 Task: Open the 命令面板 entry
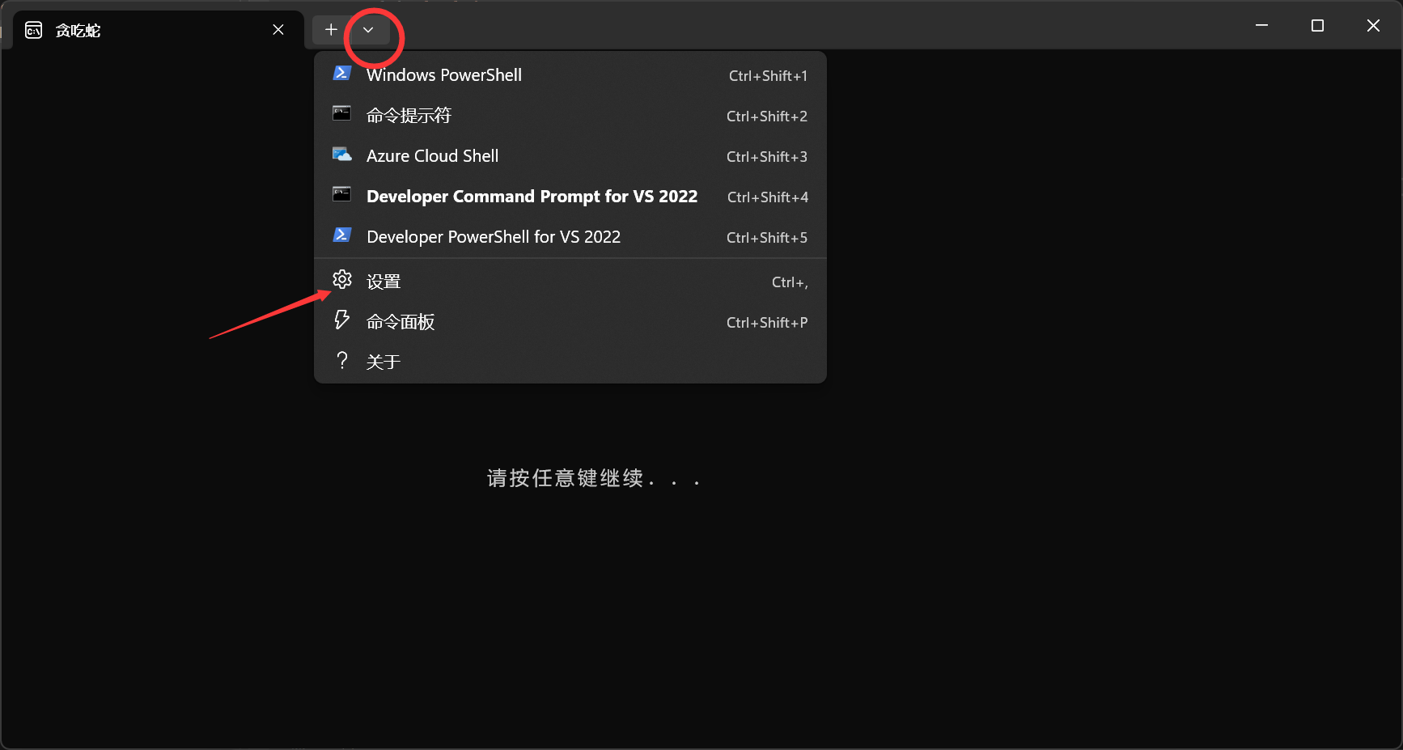click(x=570, y=322)
